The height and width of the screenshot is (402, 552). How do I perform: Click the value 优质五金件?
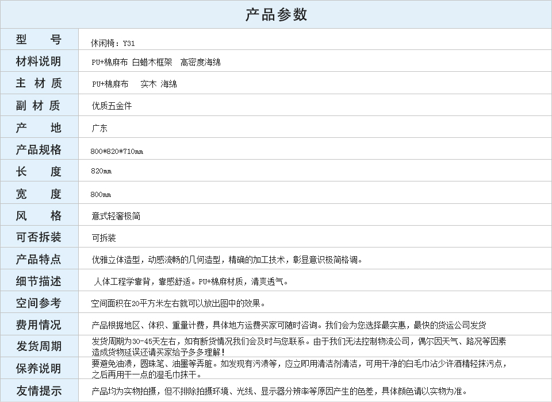click(x=112, y=106)
